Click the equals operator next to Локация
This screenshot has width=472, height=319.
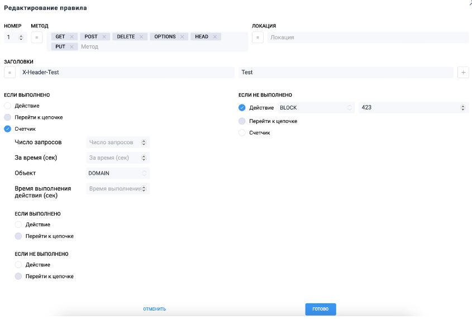pos(258,37)
